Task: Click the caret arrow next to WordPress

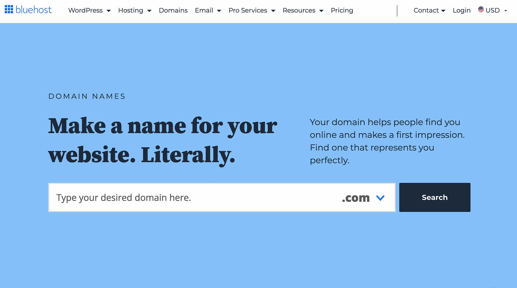Action: point(109,11)
